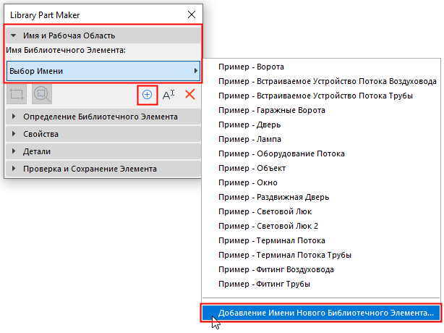Image resolution: width=444 pixels, height=333 pixels.
Task: Click the add new library part plus icon
Action: tap(147, 94)
